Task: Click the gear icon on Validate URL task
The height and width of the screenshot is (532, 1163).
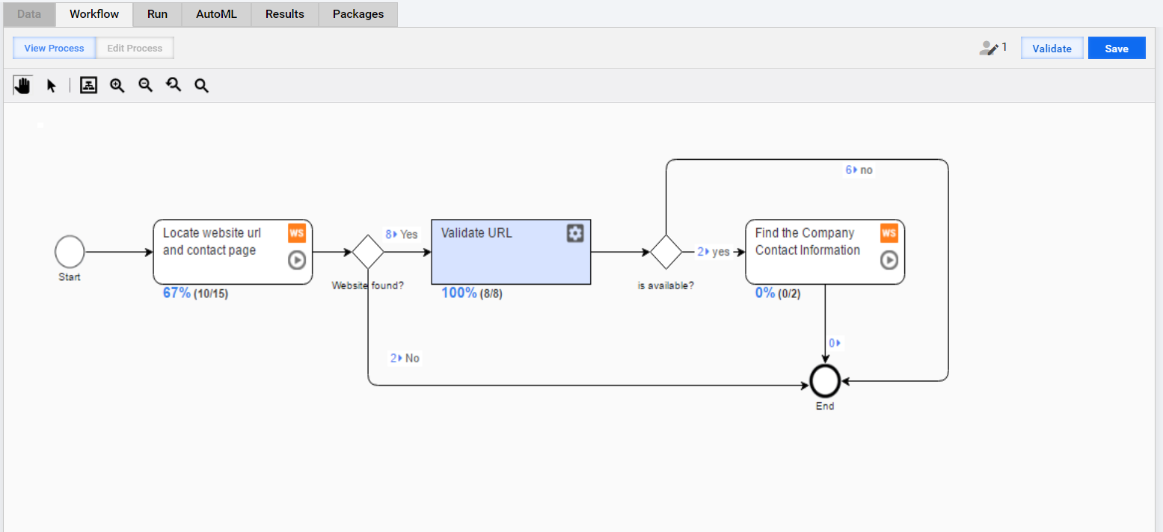Action: pyautogui.click(x=574, y=233)
